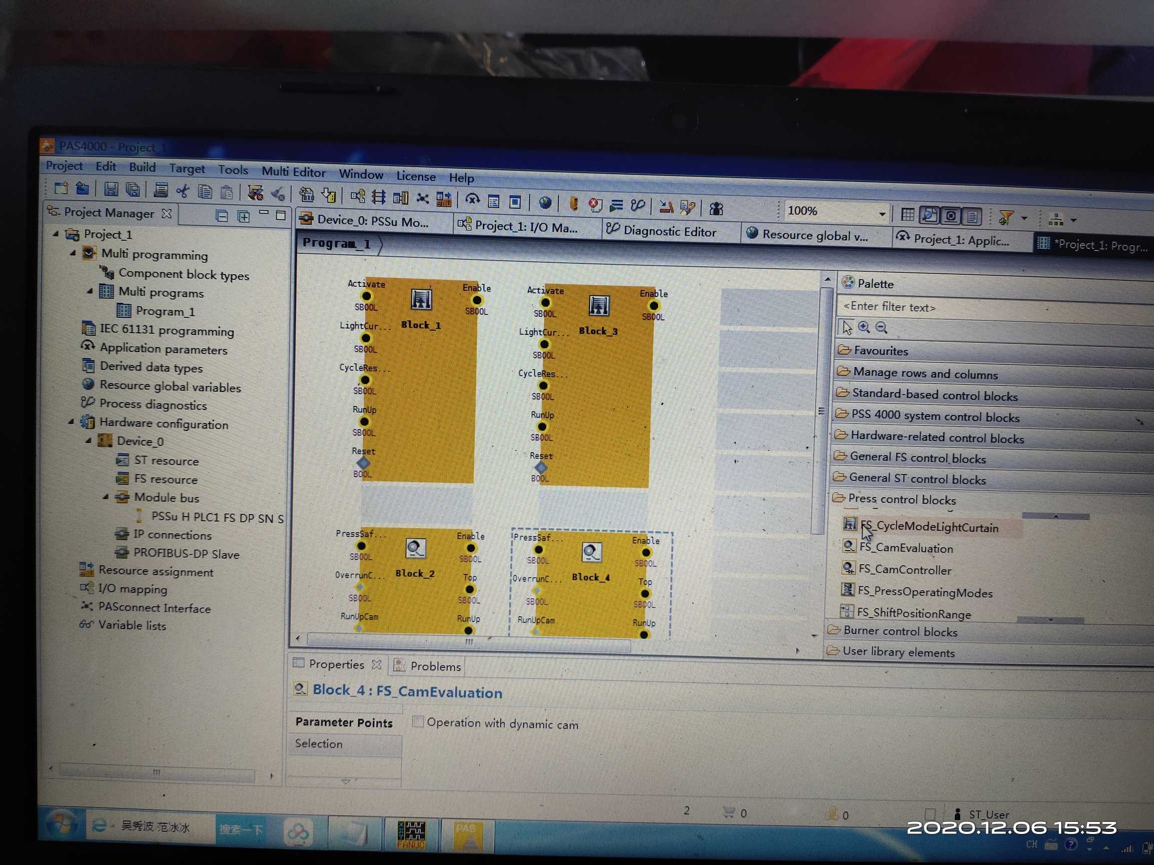The image size is (1154, 865).
Task: Click the zoom in magnifier in Palette
Action: click(864, 327)
